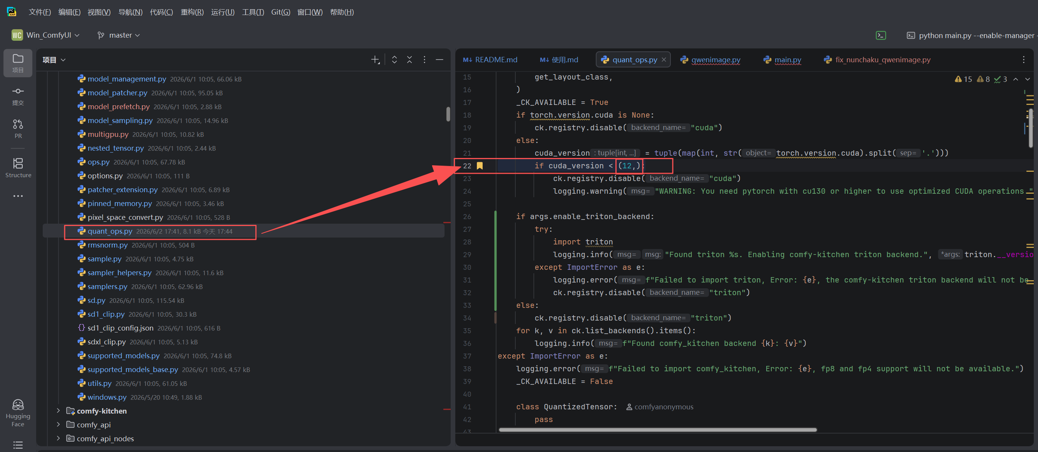1038x452 pixels.
Task: Open the terminal icon in top toolbar
Action: (881, 35)
